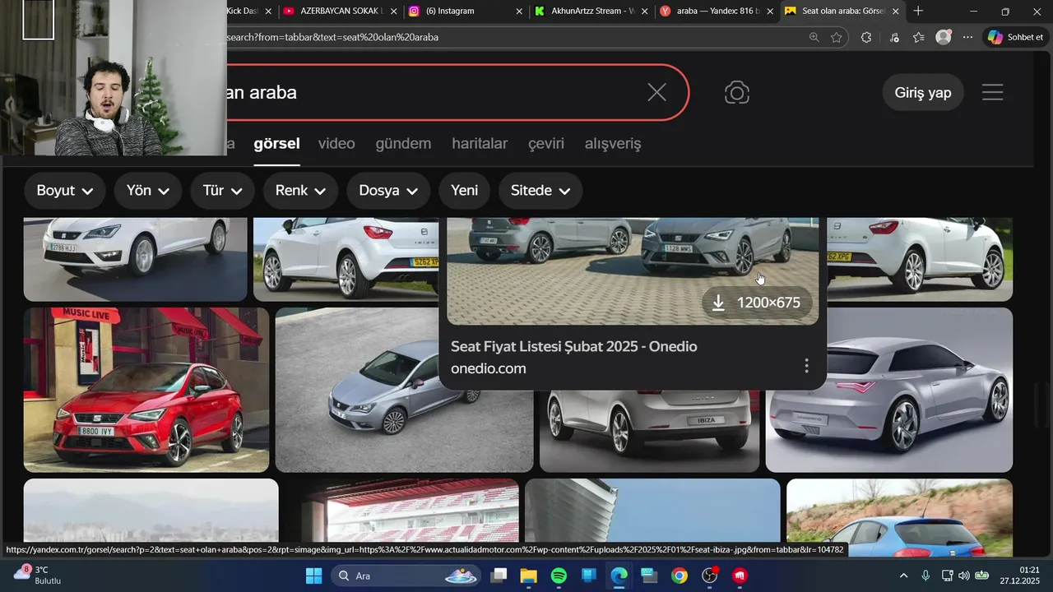
Task: Expand the Renk filter dropdown
Action: (x=300, y=191)
